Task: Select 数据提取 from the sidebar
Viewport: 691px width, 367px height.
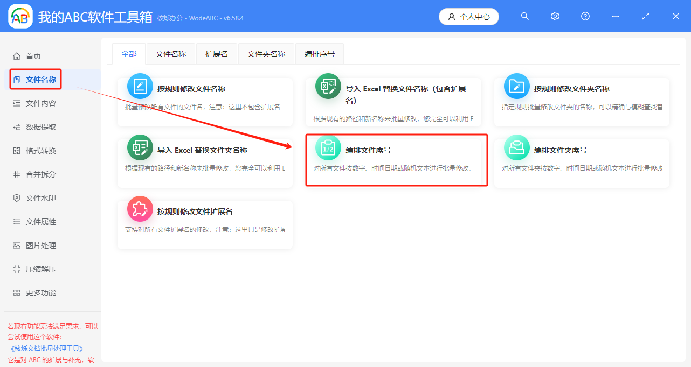Action: pyautogui.click(x=34, y=126)
